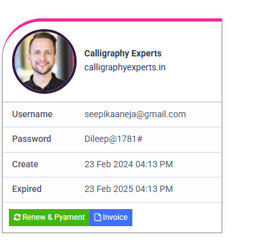Select the Dileep@1781# password value

click(x=113, y=139)
